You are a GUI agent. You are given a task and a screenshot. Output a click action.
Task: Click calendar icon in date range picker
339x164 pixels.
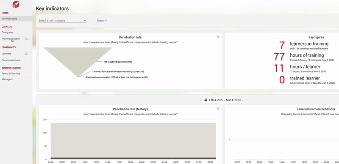tap(206, 100)
